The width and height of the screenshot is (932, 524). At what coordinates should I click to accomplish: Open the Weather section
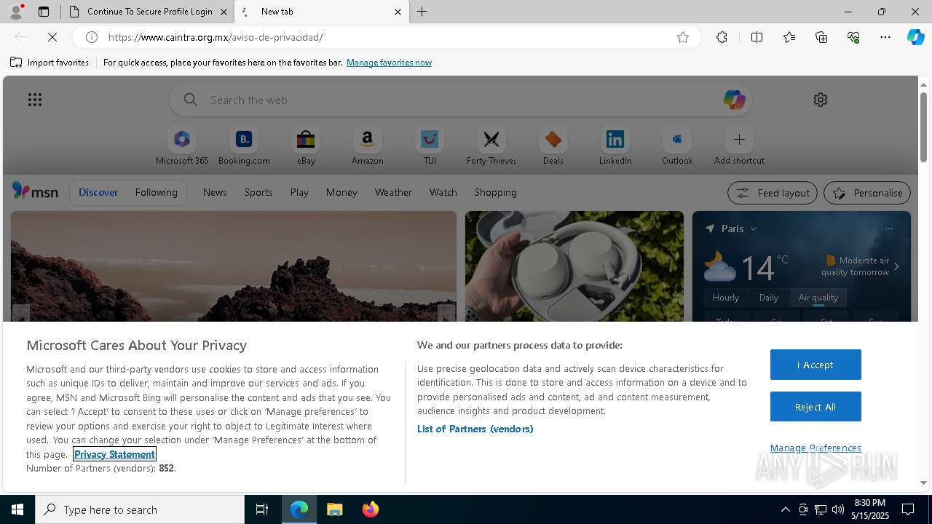point(393,192)
